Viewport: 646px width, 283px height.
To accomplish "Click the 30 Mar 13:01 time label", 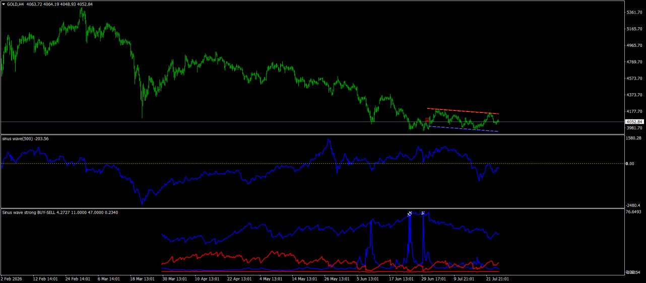I will 174,278.
